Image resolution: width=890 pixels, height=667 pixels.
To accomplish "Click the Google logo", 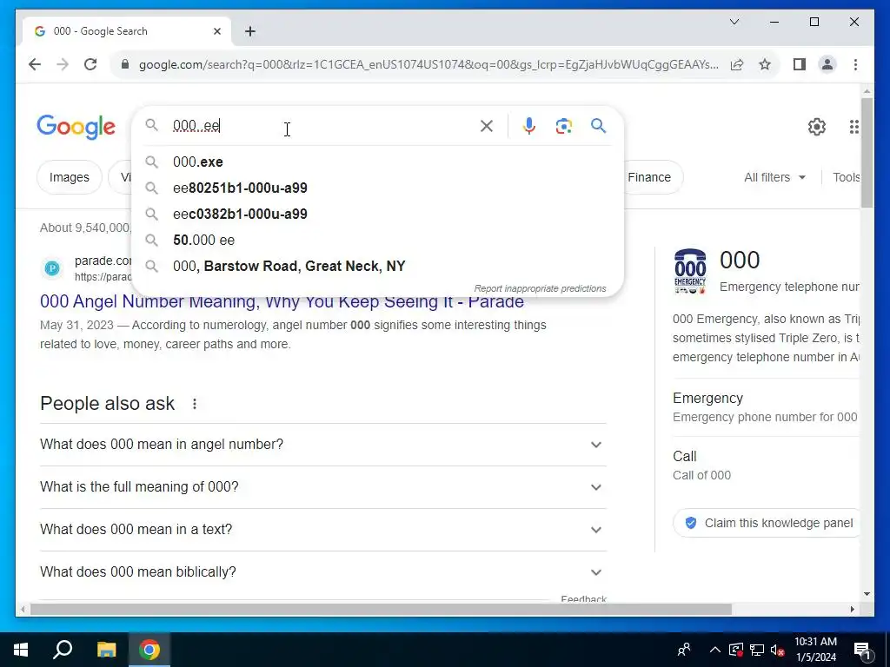I will point(76,127).
